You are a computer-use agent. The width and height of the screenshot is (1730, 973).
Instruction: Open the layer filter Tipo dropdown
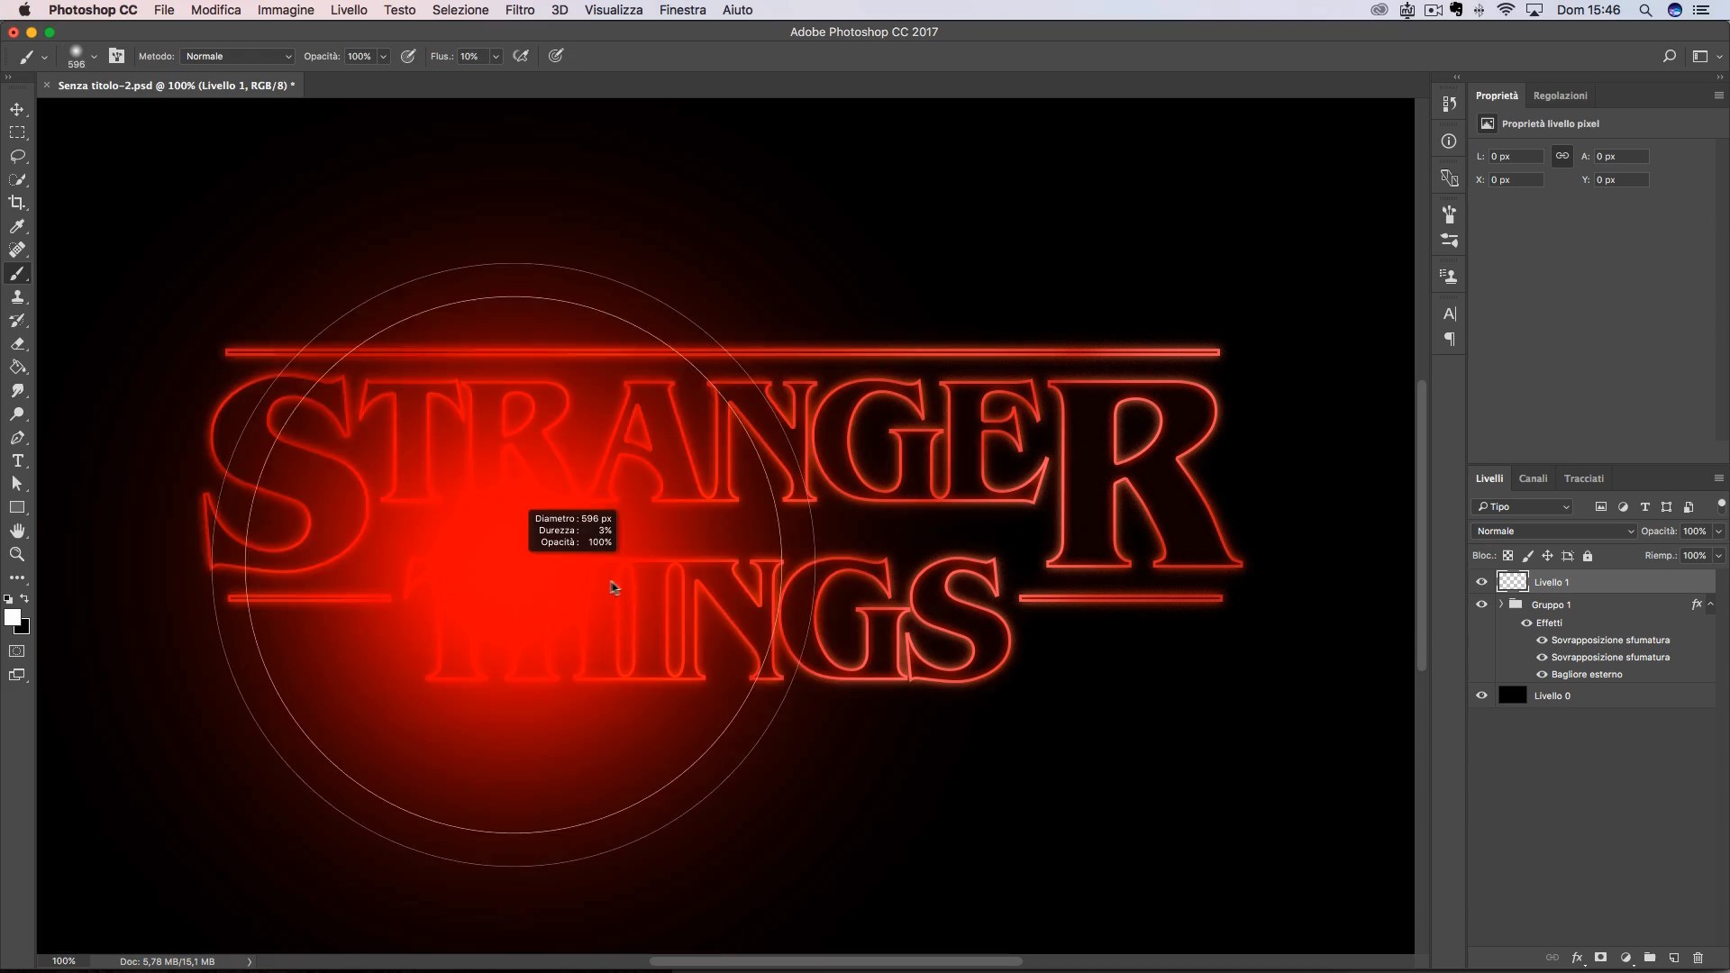click(1522, 506)
